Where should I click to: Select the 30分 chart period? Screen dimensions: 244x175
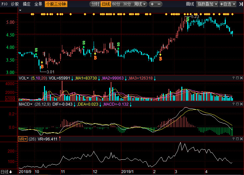click(127, 4)
